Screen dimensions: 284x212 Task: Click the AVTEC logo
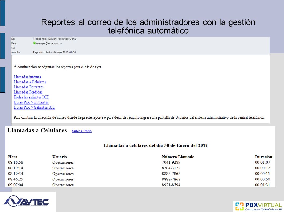tap(26, 201)
